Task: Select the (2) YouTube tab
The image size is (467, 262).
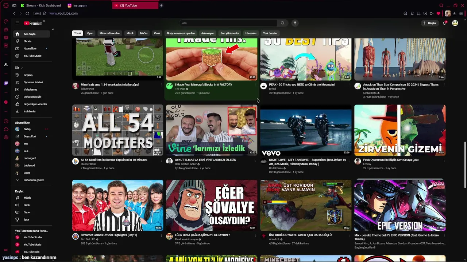Action: (135, 5)
